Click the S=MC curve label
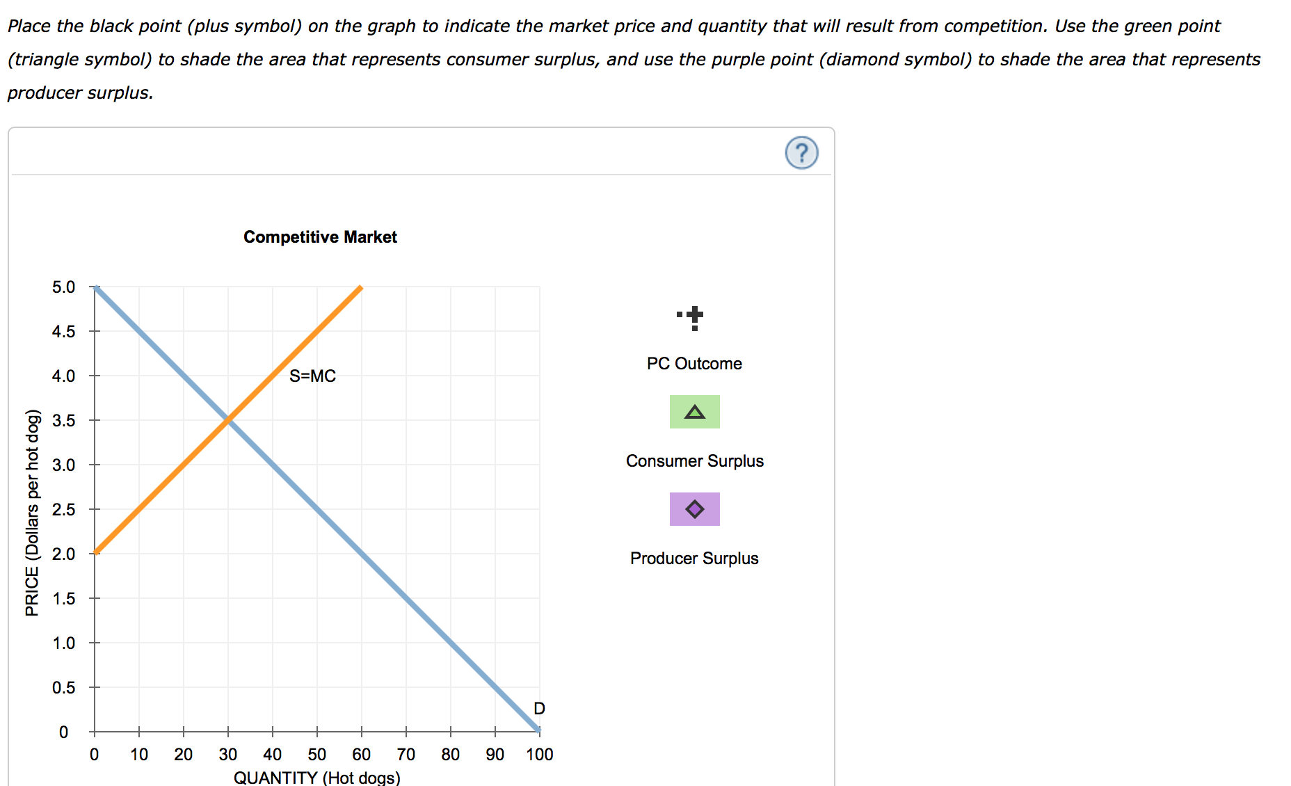 tap(313, 376)
